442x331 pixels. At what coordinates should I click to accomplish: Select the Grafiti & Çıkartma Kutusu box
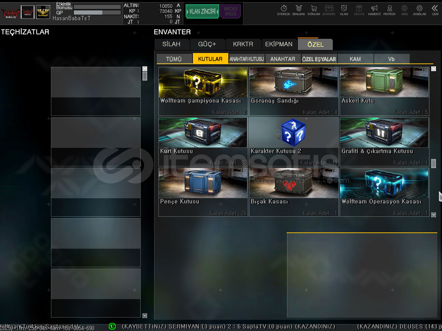click(385, 141)
